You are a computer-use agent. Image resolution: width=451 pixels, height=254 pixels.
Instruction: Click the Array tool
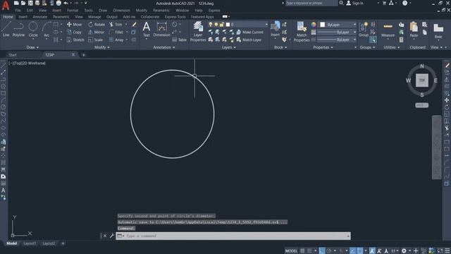click(x=116, y=40)
